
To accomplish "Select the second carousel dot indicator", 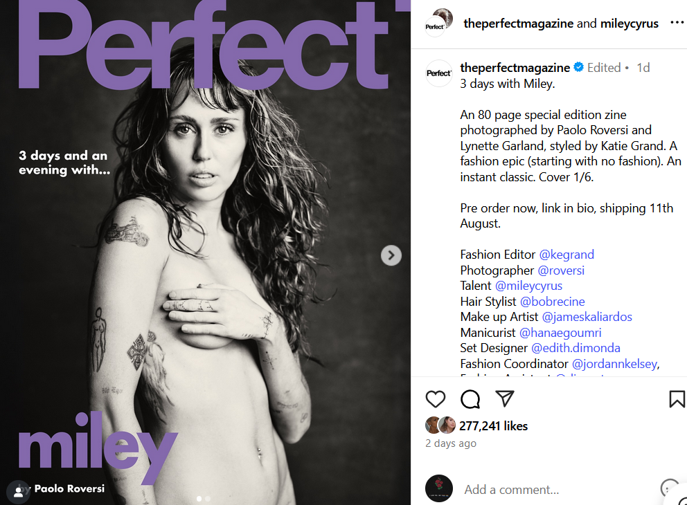I will (208, 499).
